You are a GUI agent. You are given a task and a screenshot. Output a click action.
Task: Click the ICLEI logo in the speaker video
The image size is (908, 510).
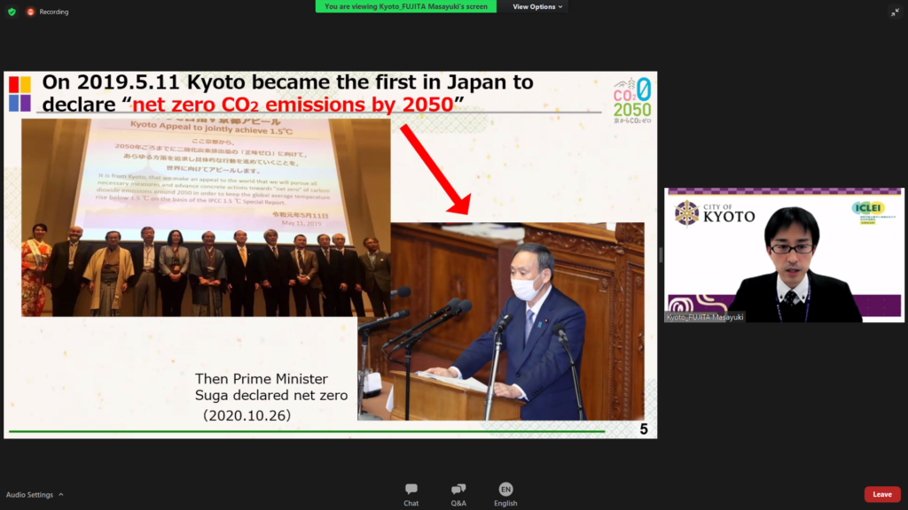click(867, 211)
